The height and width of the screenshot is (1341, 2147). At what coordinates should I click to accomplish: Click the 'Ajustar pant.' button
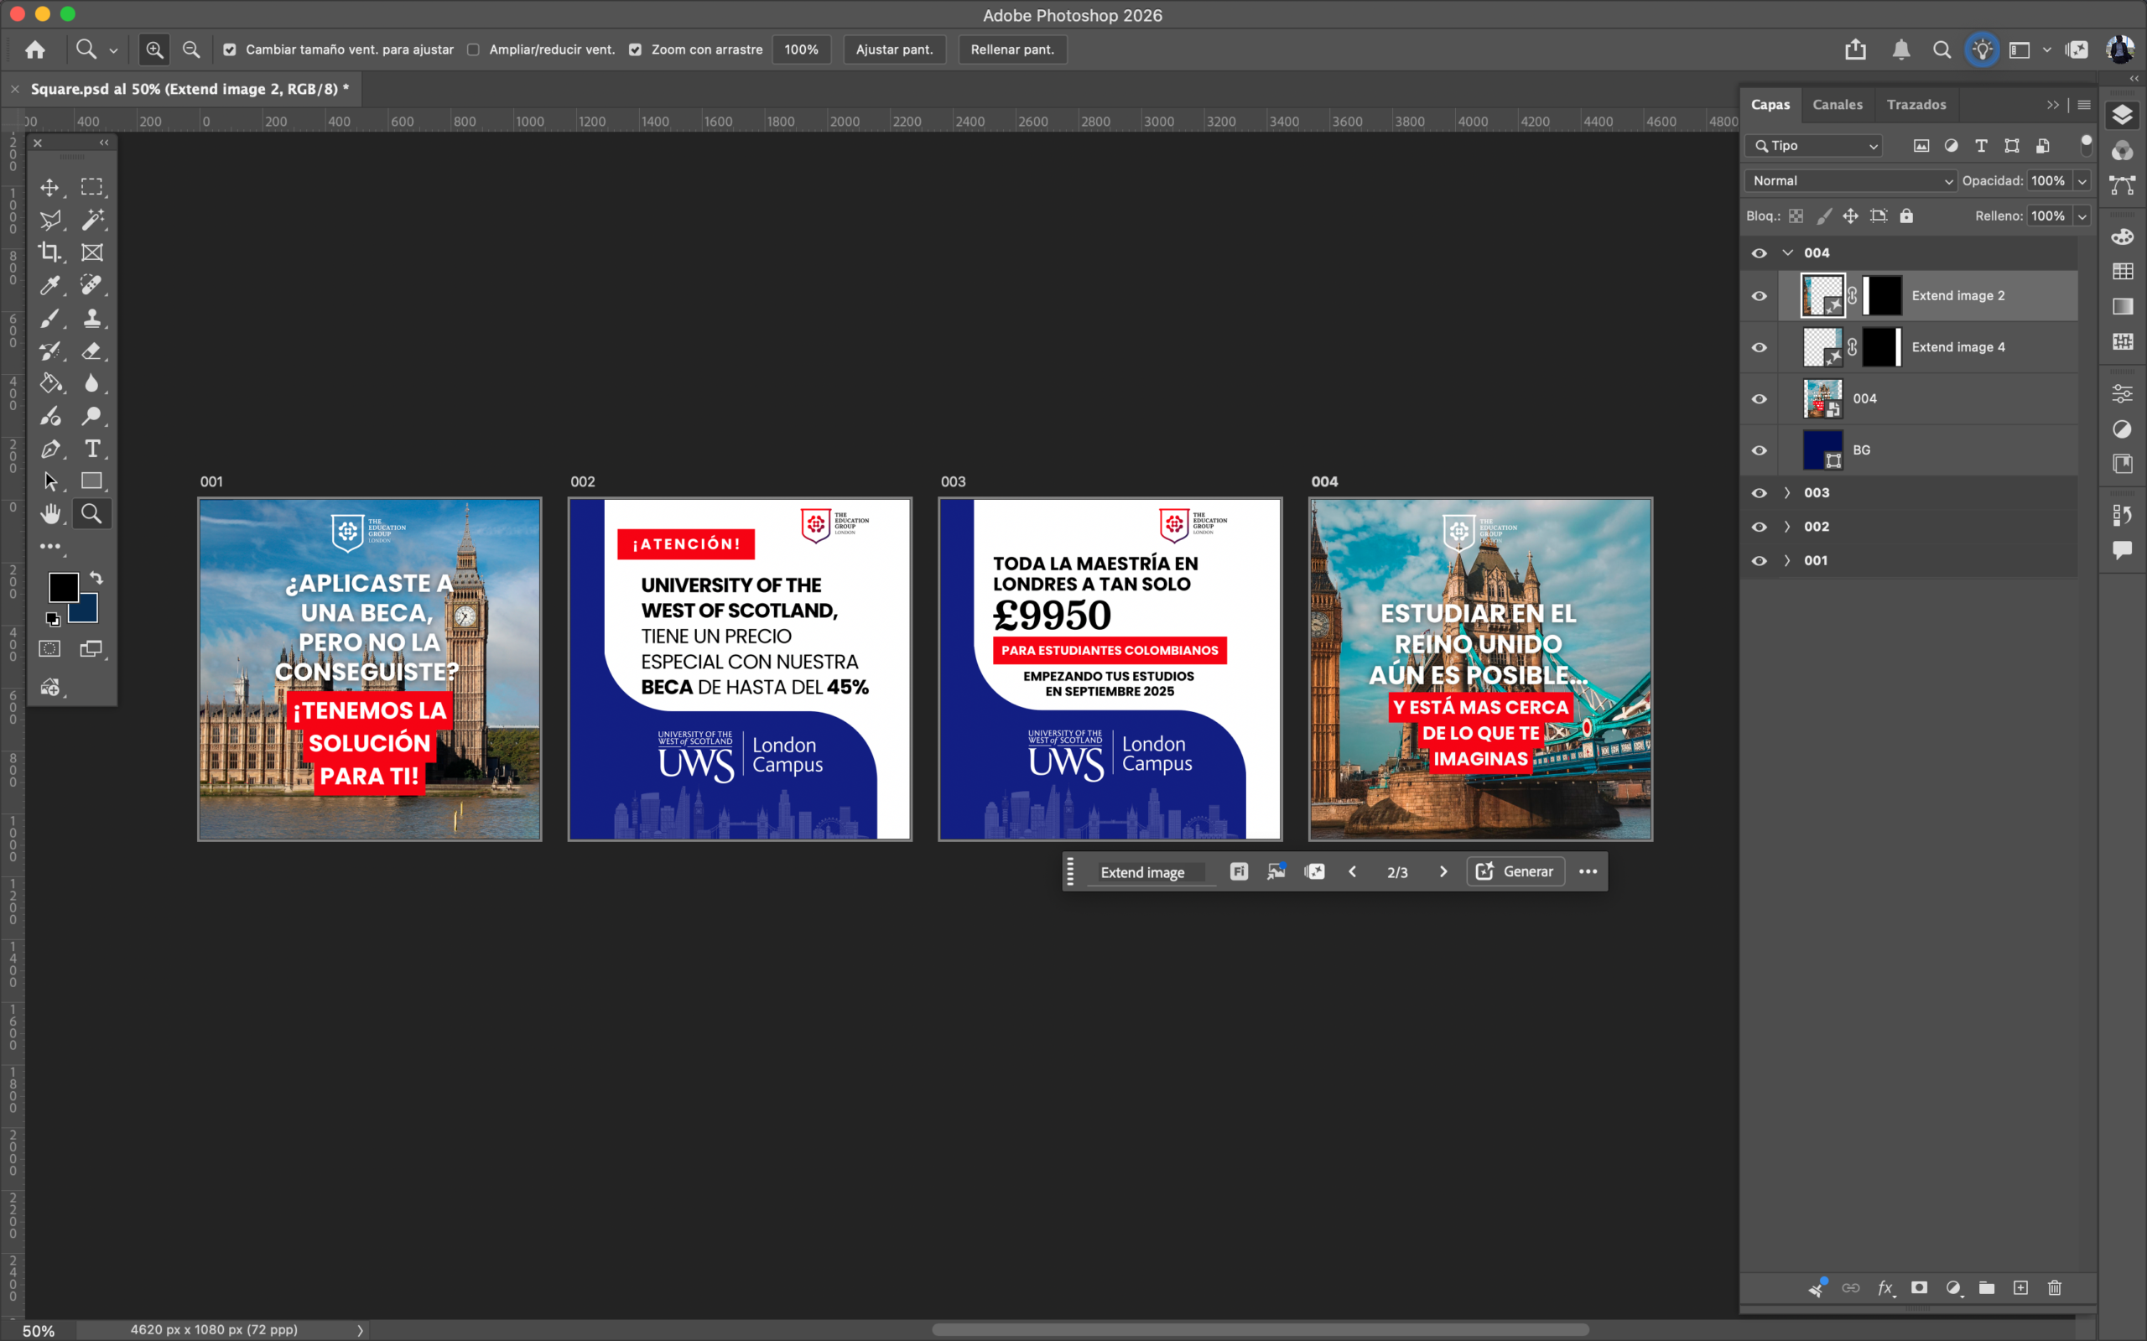coord(894,49)
